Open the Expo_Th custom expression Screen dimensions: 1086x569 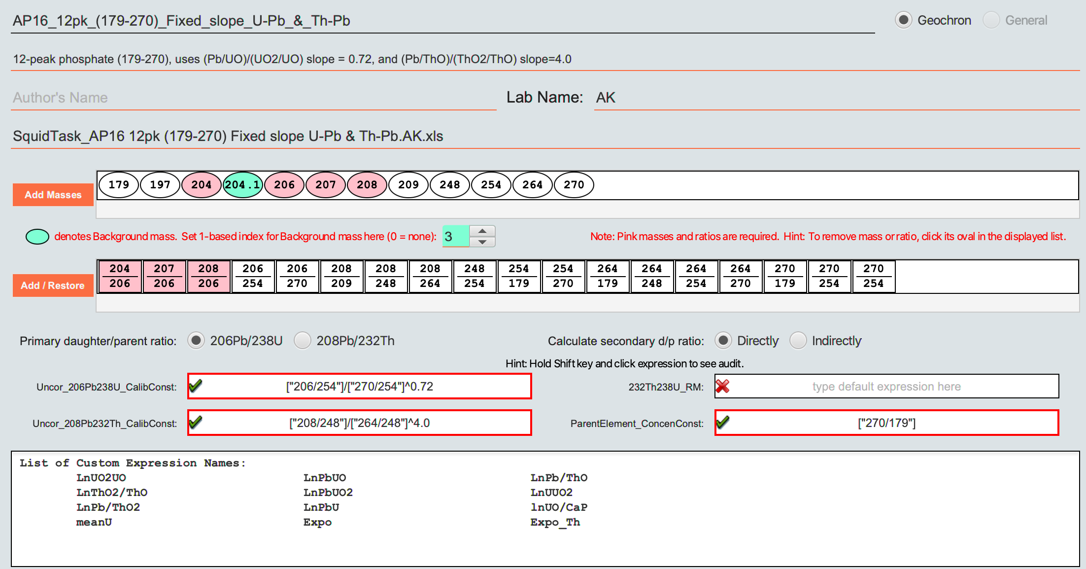pyautogui.click(x=555, y=522)
